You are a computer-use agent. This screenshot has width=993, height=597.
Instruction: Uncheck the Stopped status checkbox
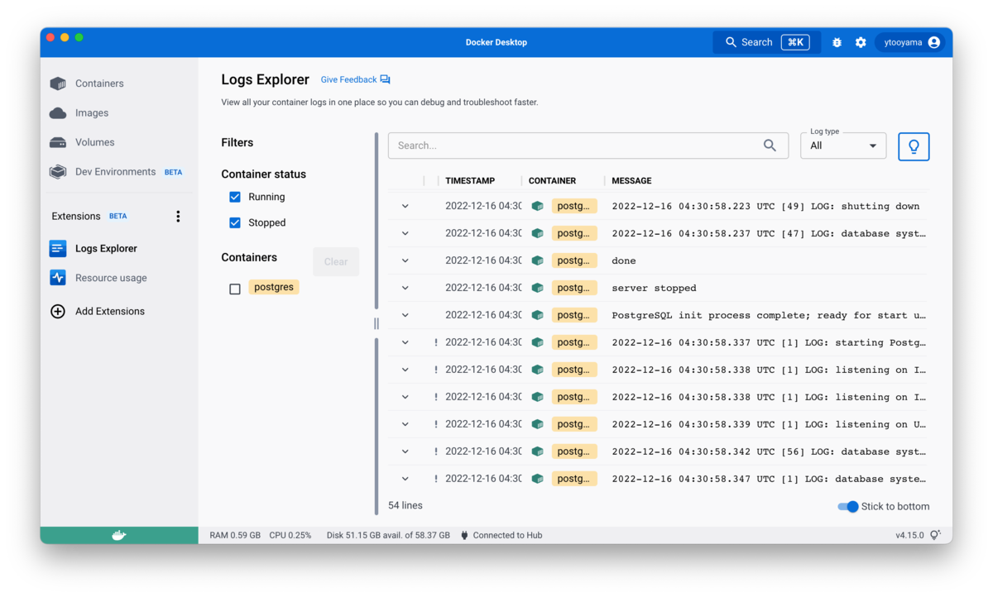pyautogui.click(x=235, y=222)
